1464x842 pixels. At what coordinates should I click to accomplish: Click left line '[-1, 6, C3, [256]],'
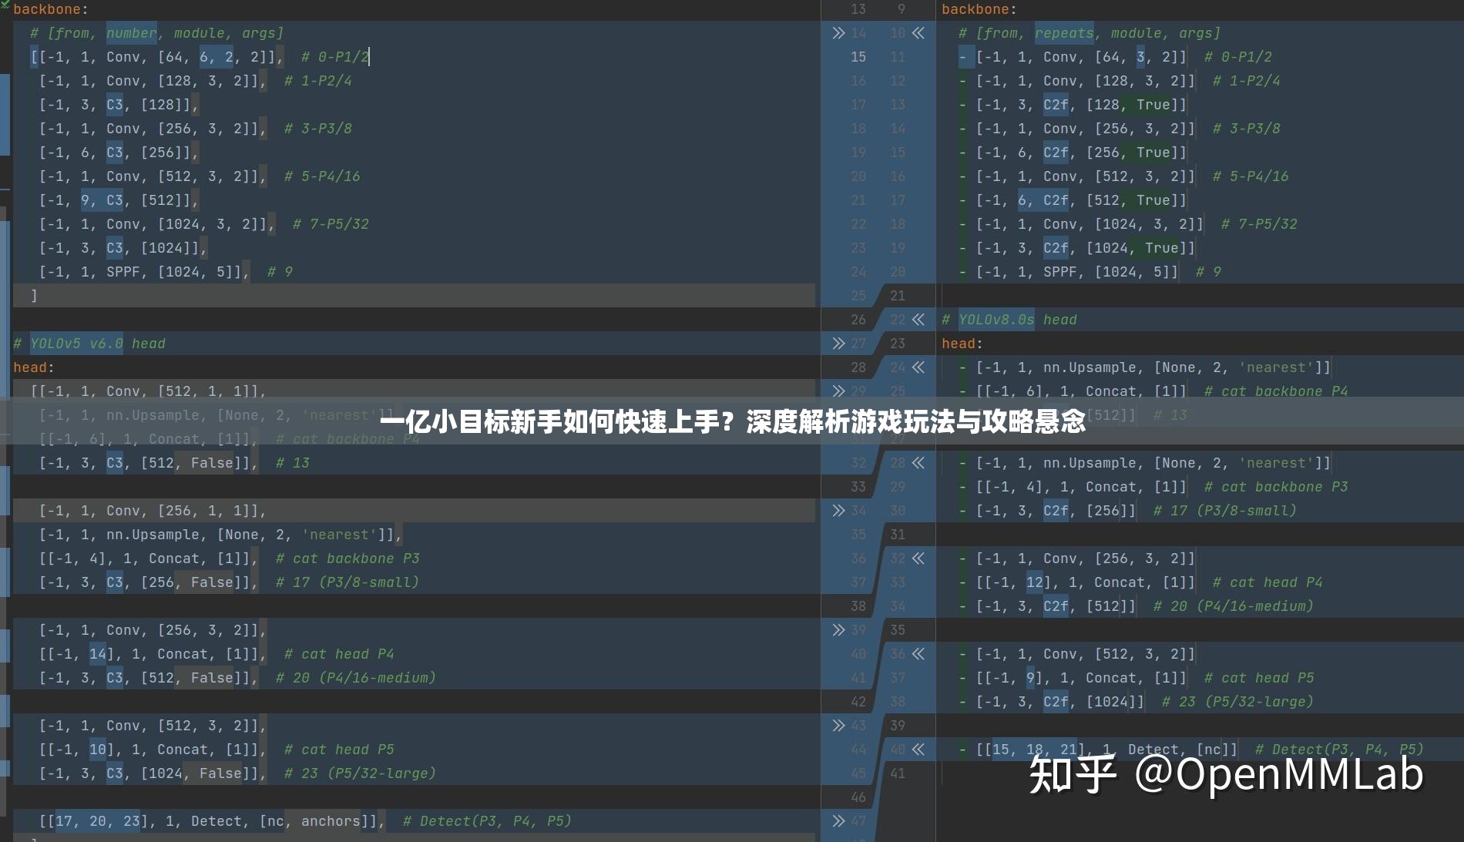pos(119,153)
